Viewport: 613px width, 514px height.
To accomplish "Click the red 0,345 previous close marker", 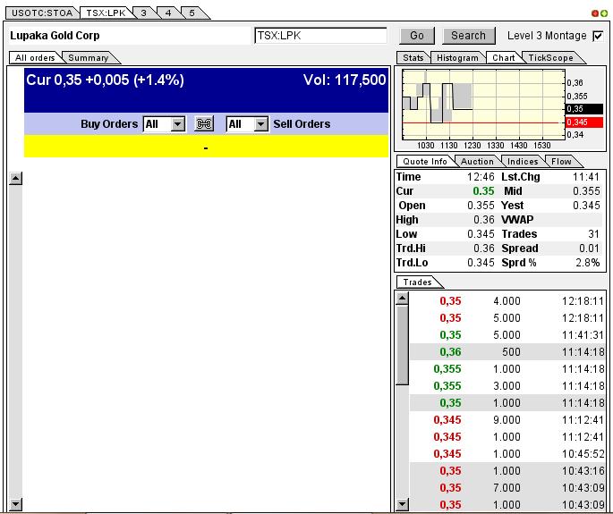I will tap(584, 122).
